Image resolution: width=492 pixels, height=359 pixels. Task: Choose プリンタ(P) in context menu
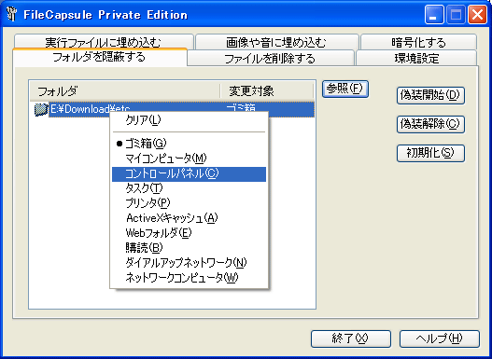coord(189,203)
